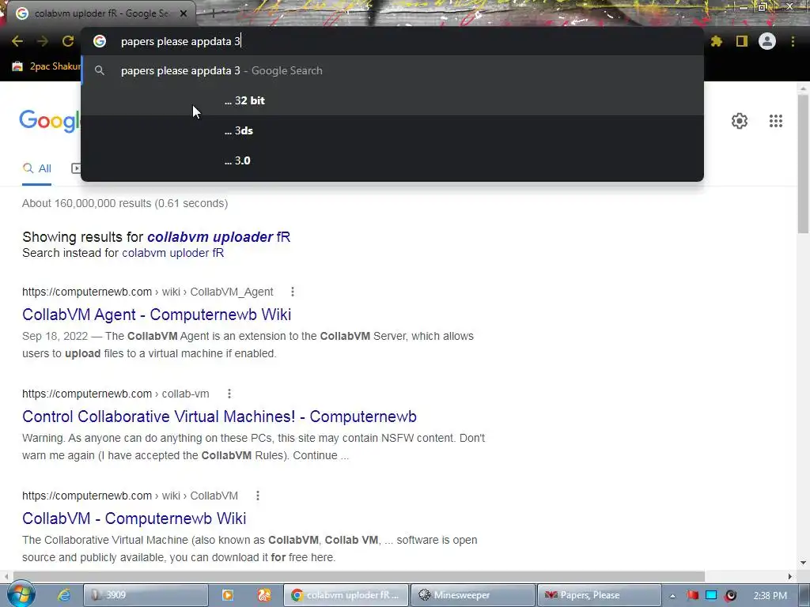The image size is (810, 607).
Task: Click the scrollbar down arrow
Action: tap(804, 563)
